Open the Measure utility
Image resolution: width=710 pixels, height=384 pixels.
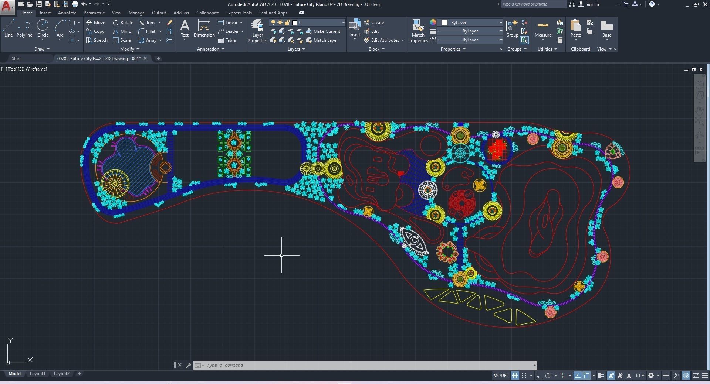543,28
